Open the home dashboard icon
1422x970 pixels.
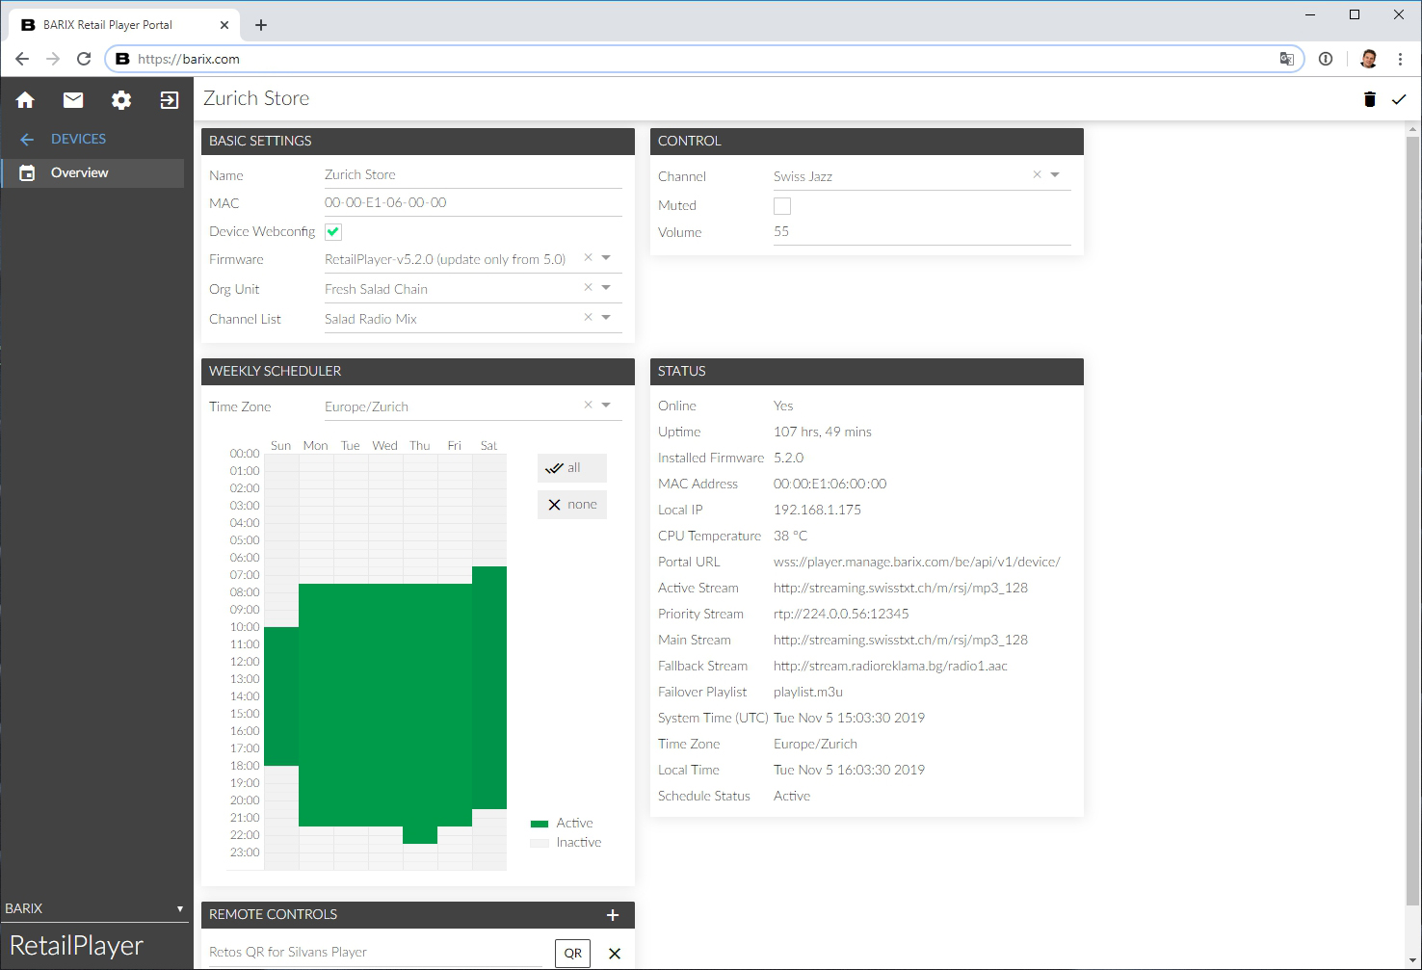(25, 99)
